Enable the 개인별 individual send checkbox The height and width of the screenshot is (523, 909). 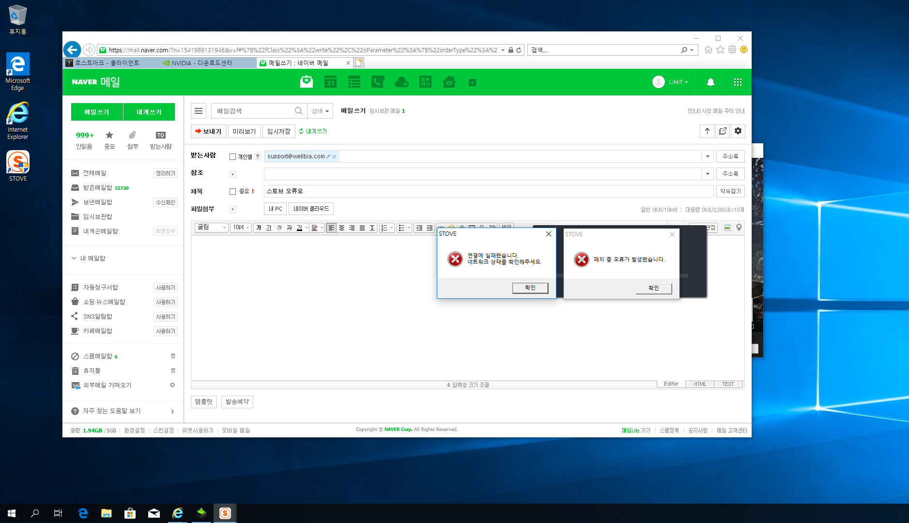pos(232,157)
